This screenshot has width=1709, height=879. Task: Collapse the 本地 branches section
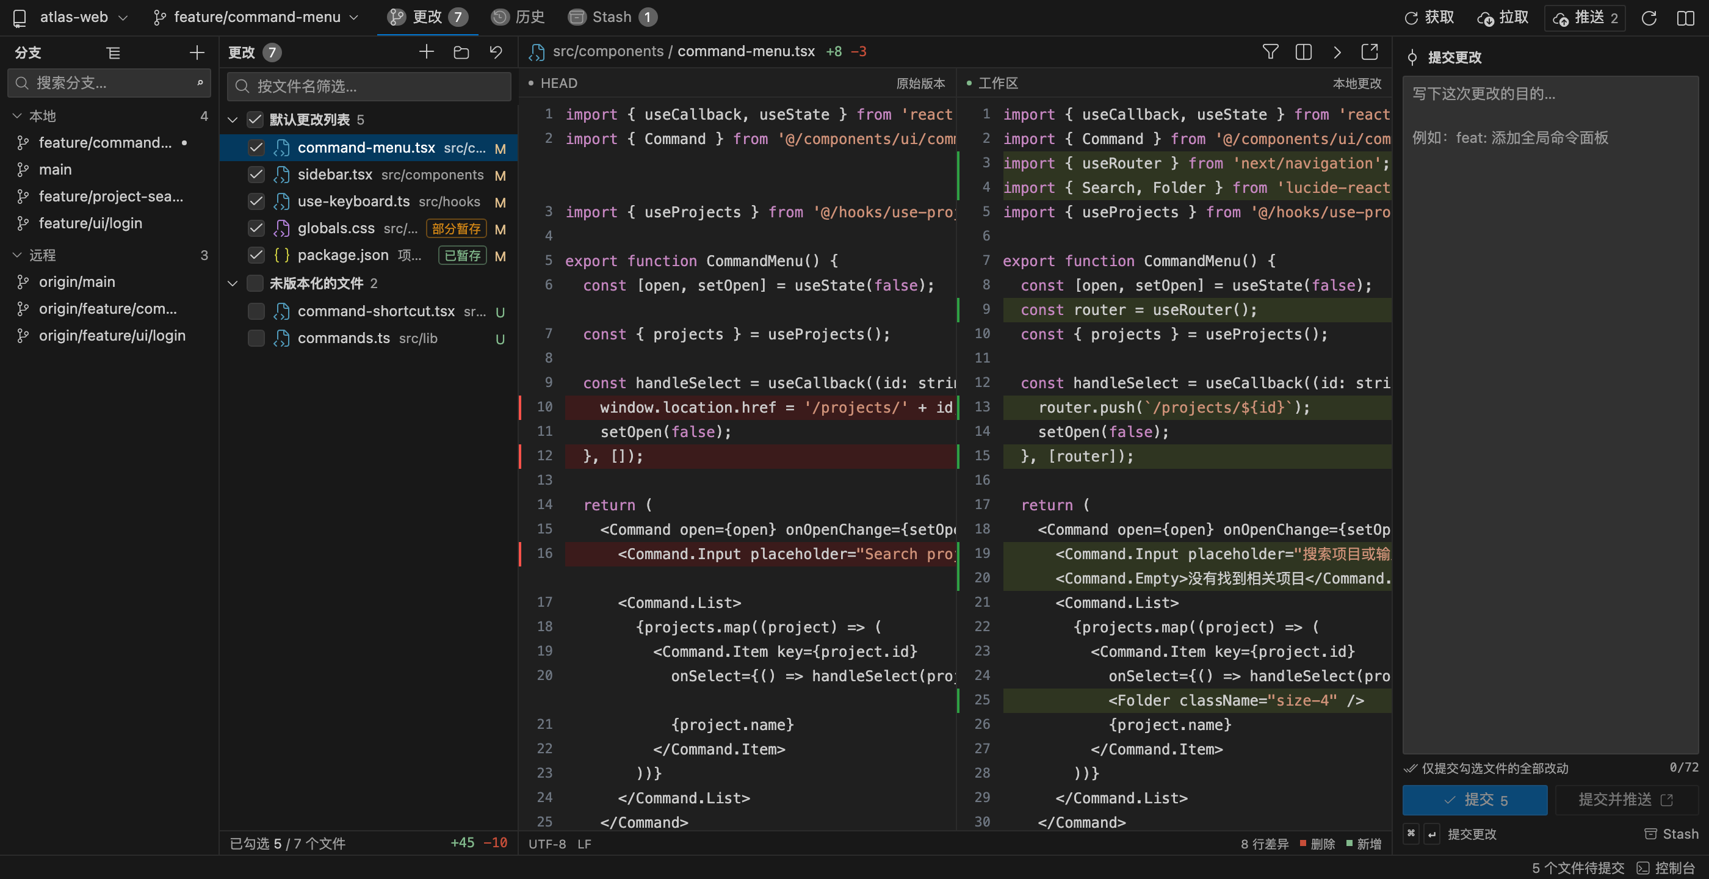click(x=17, y=116)
